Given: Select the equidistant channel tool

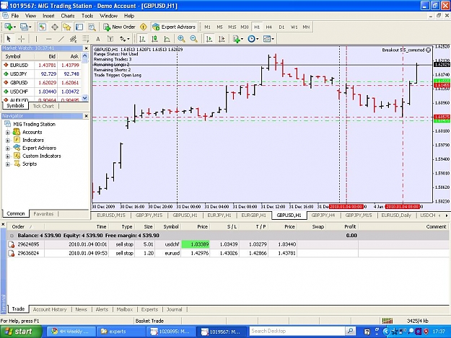Looking at the screenshot, I should (74, 38).
